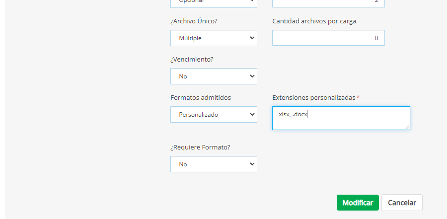Open the partially visible Opcional dropdown
Viewport: 447px width, 219px height.
[x=214, y=2]
